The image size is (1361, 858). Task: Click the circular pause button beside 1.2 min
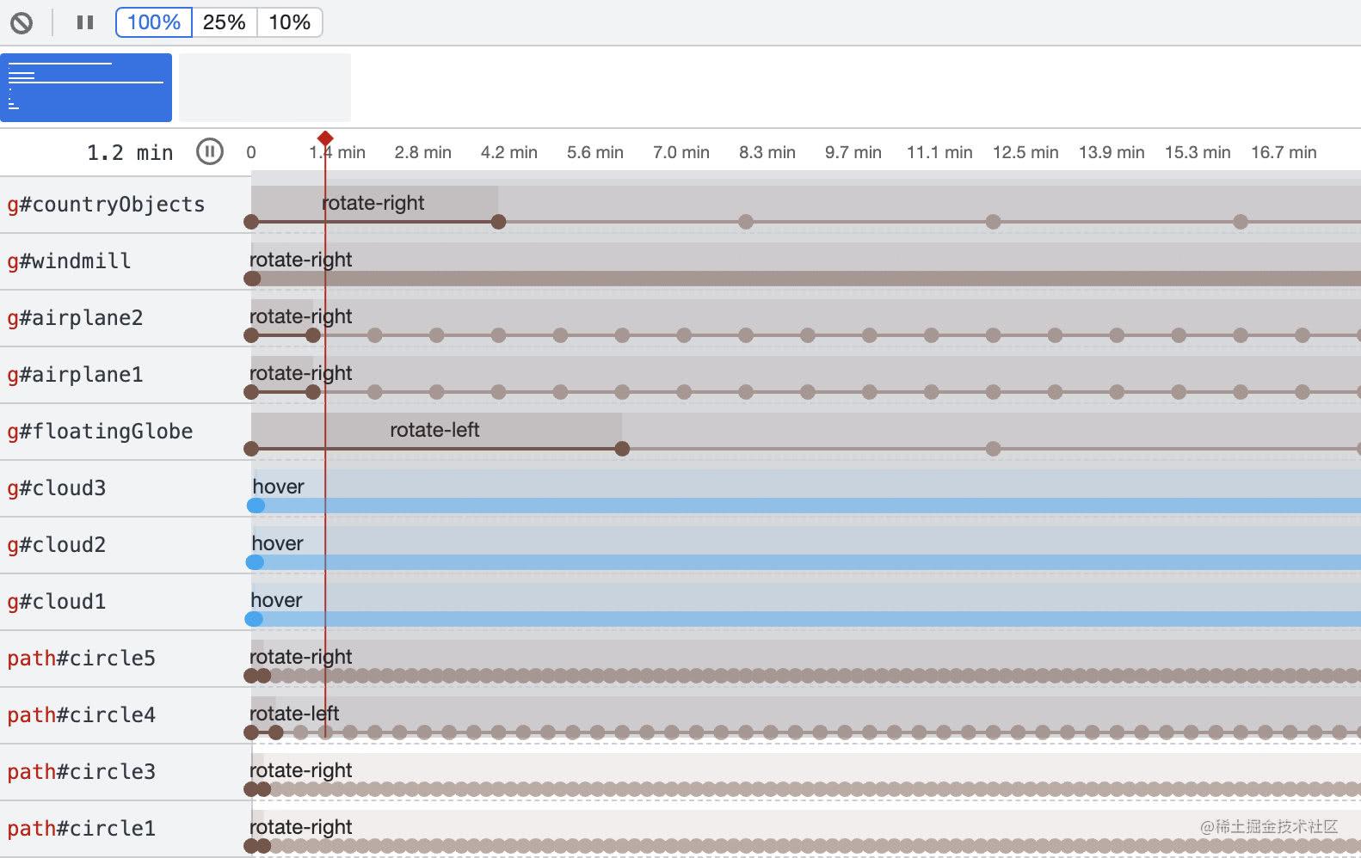click(x=210, y=151)
